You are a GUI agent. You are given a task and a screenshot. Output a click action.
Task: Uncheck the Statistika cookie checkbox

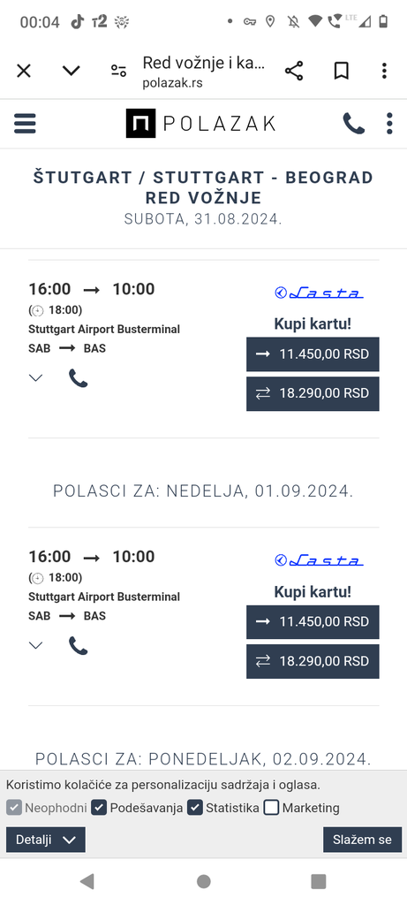195,808
